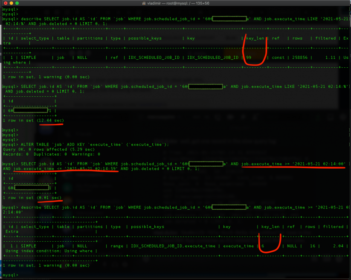Click the possible_keys header in first describe table

[x=145, y=38]
